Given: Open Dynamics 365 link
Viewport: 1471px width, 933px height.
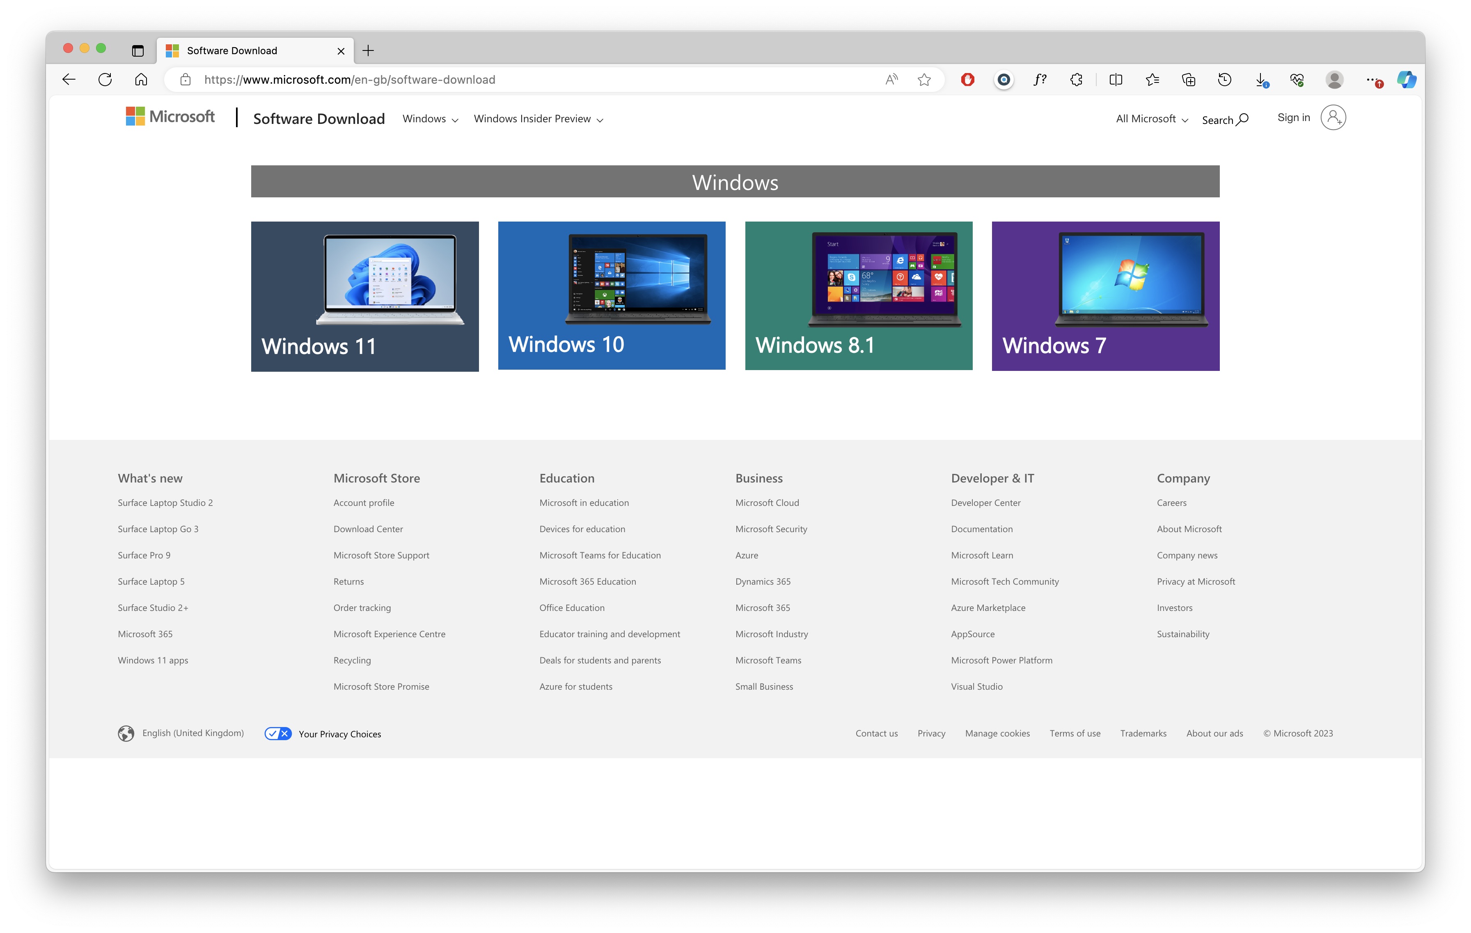Looking at the screenshot, I should point(762,581).
